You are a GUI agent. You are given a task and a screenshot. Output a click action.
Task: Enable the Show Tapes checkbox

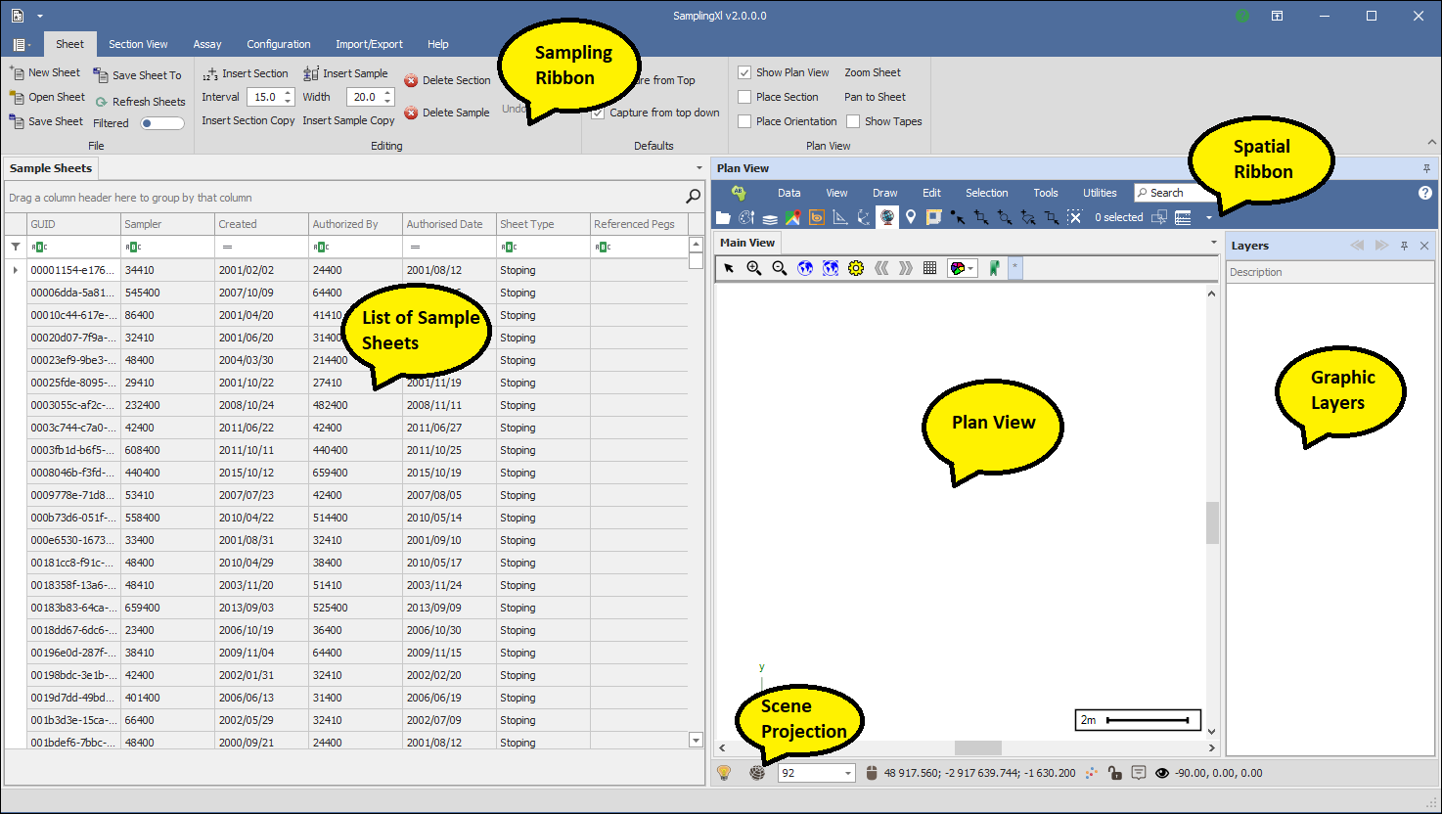(x=853, y=121)
